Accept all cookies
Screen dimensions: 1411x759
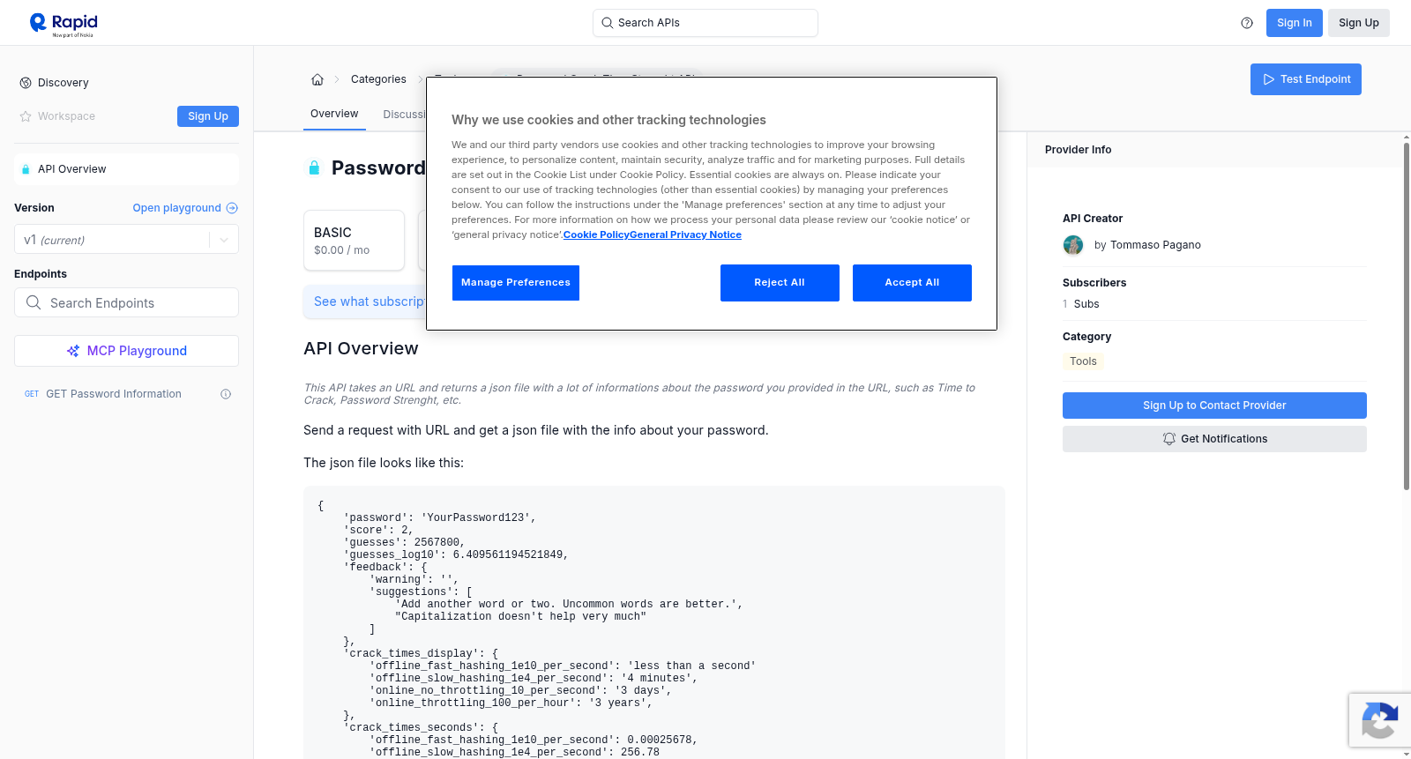click(912, 283)
